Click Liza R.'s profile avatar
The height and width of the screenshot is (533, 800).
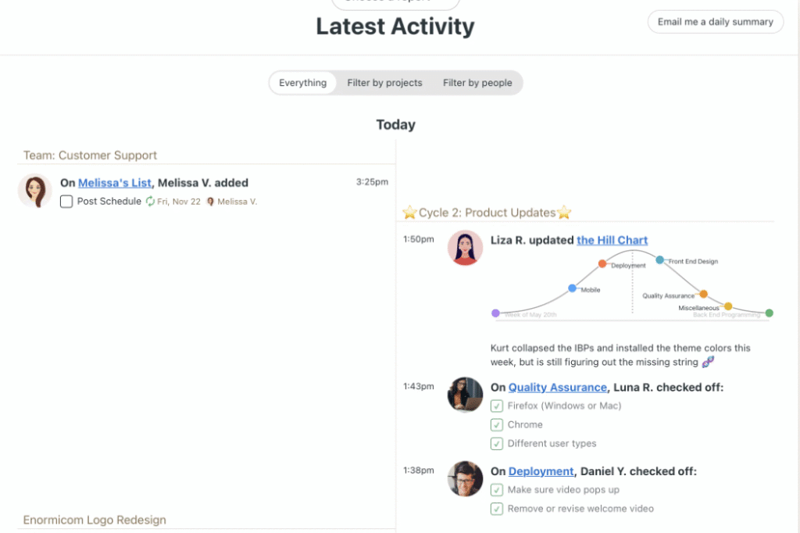[465, 248]
